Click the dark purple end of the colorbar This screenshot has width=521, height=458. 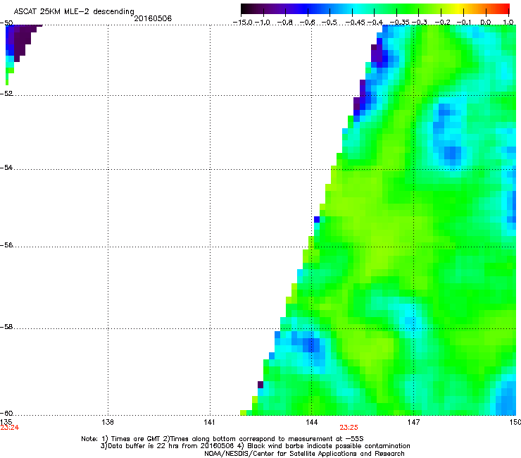coord(246,9)
